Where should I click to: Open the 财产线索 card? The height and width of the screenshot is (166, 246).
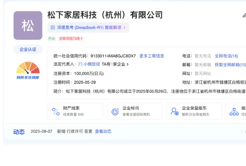[x=75, y=111]
